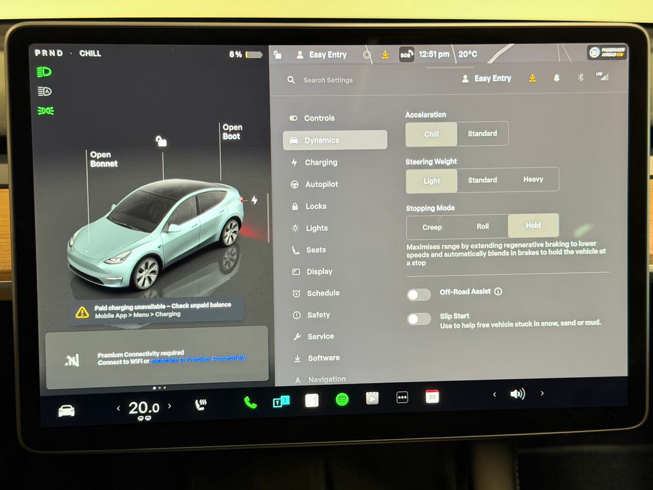Select Chill acceleration
653x490 pixels.
[432, 134]
